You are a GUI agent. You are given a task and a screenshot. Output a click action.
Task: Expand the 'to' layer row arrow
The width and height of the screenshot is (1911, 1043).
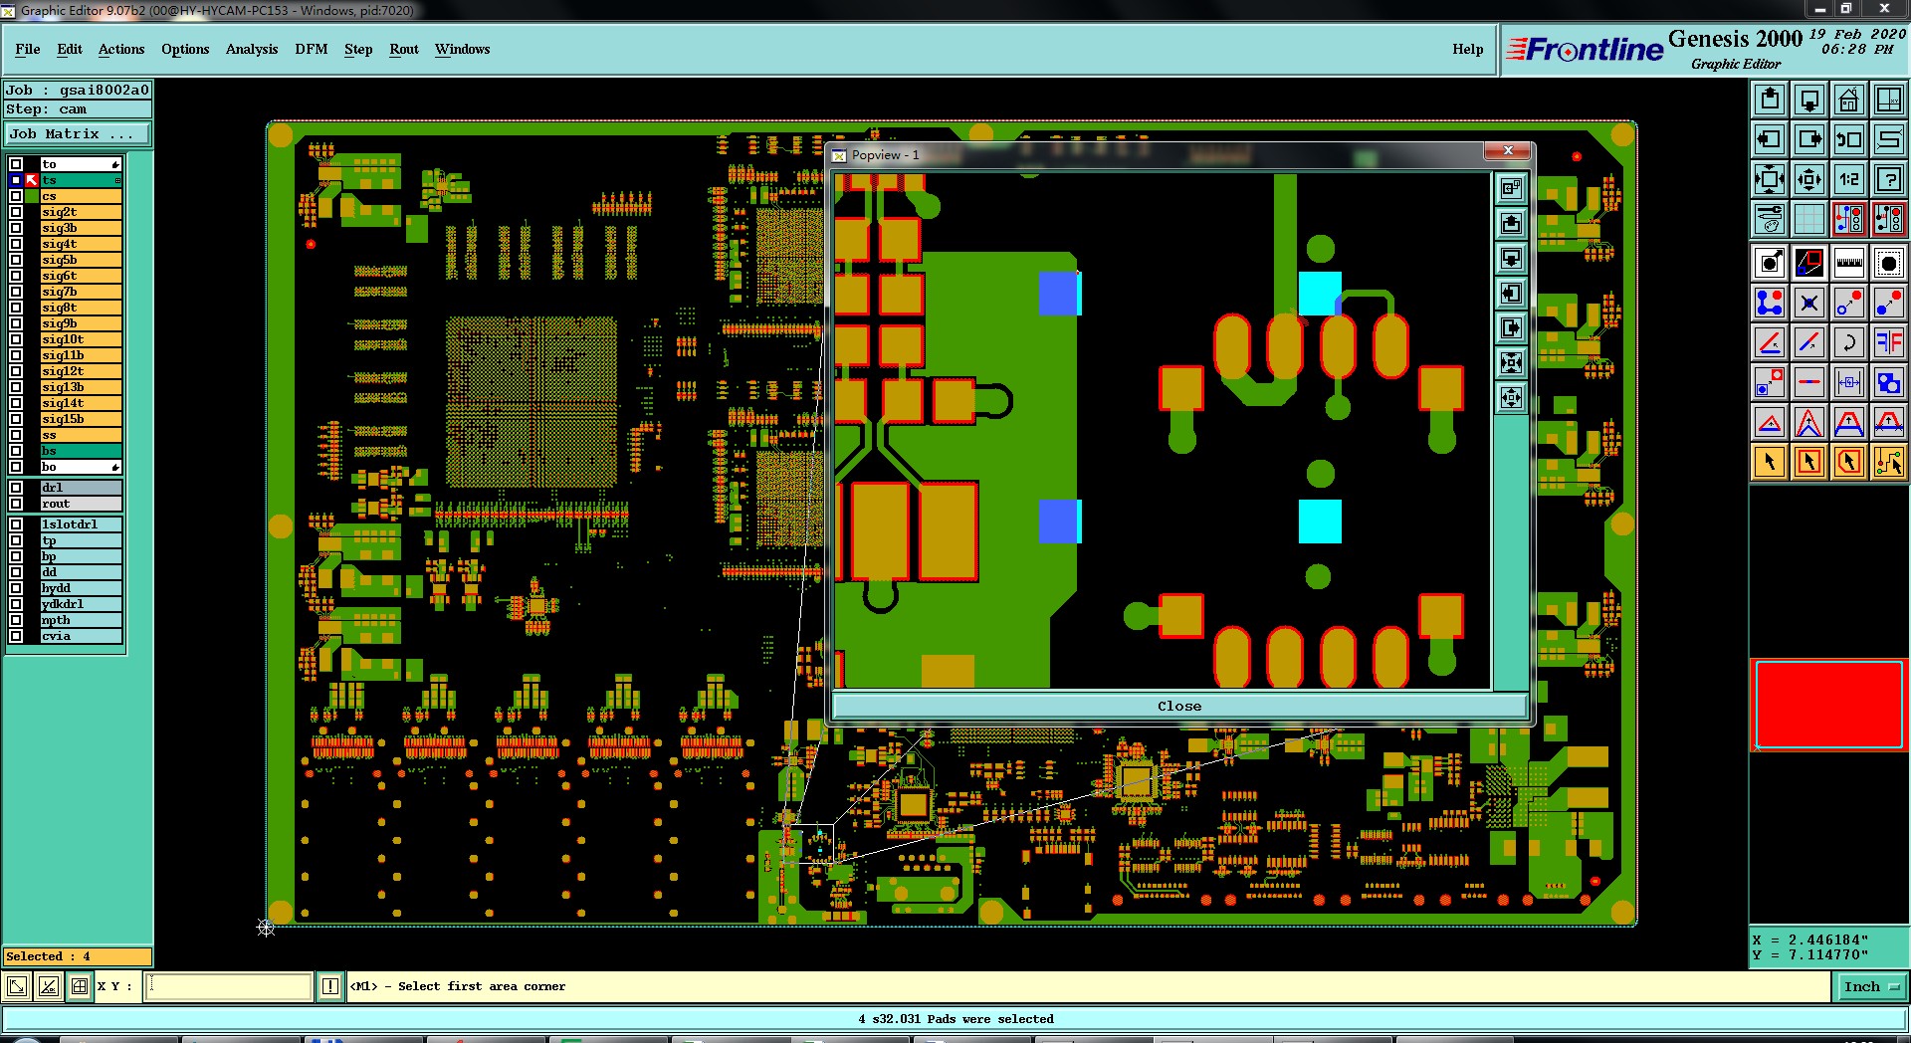(x=115, y=164)
